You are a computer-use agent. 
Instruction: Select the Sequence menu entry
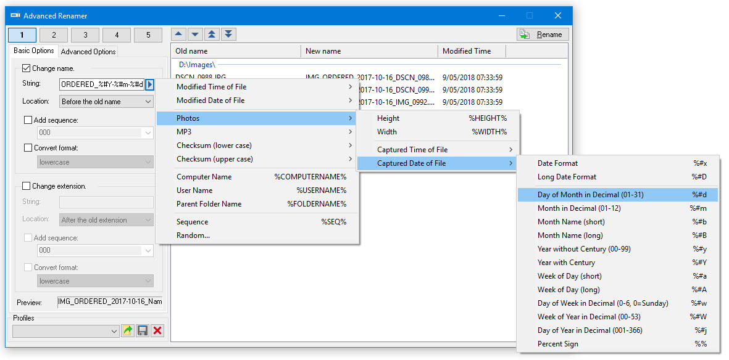coord(257,222)
